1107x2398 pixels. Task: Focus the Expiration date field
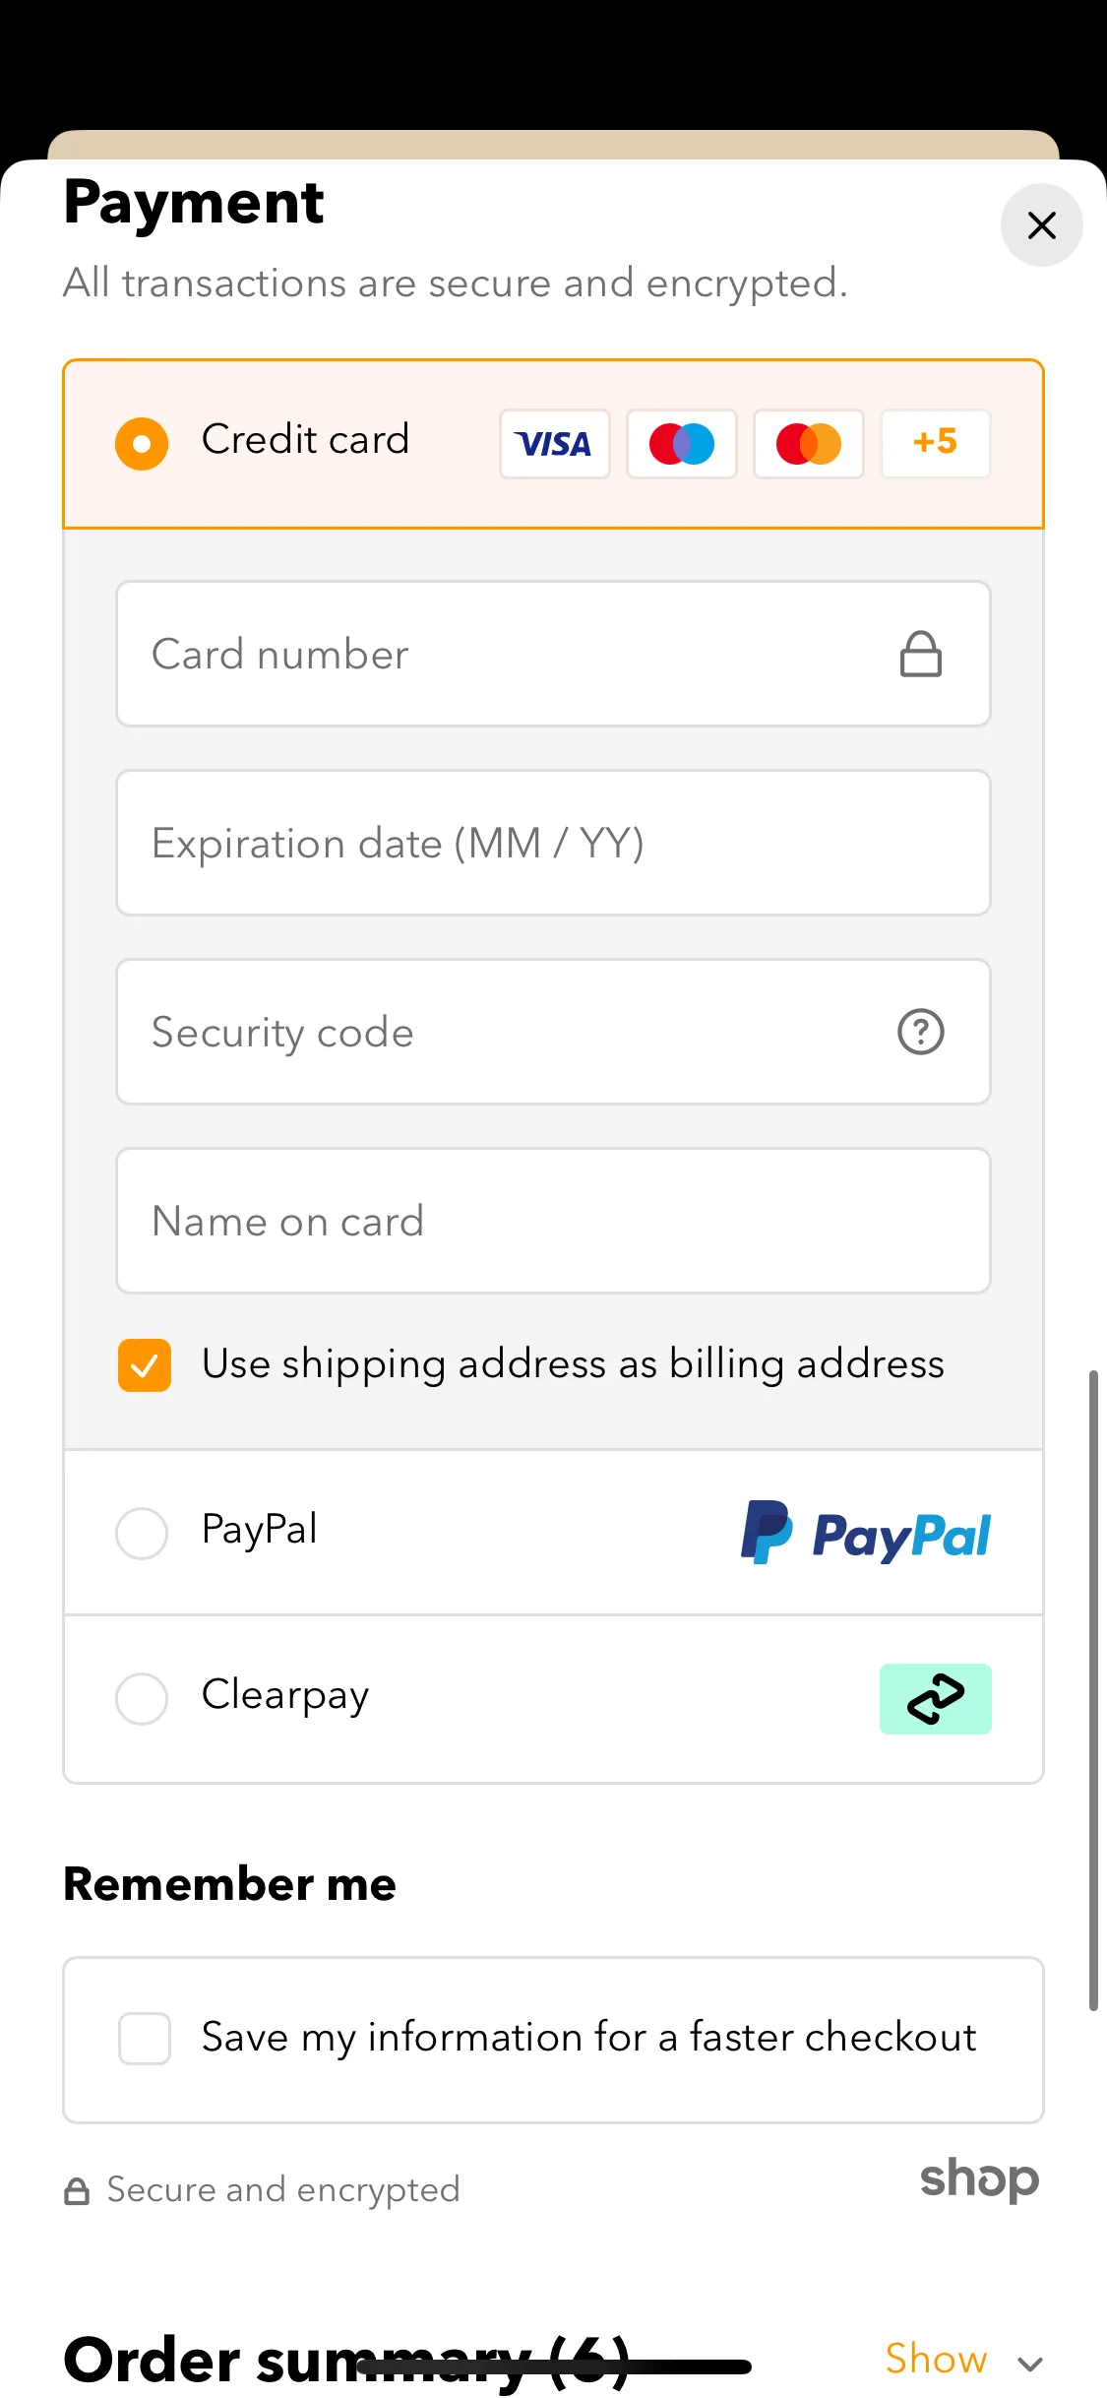553,843
